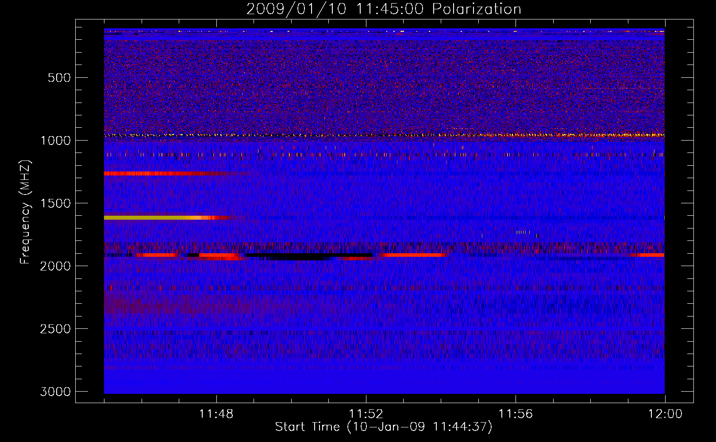716x442 pixels.
Task: Click the 12:00 time tick label
Action: pyautogui.click(x=665, y=414)
